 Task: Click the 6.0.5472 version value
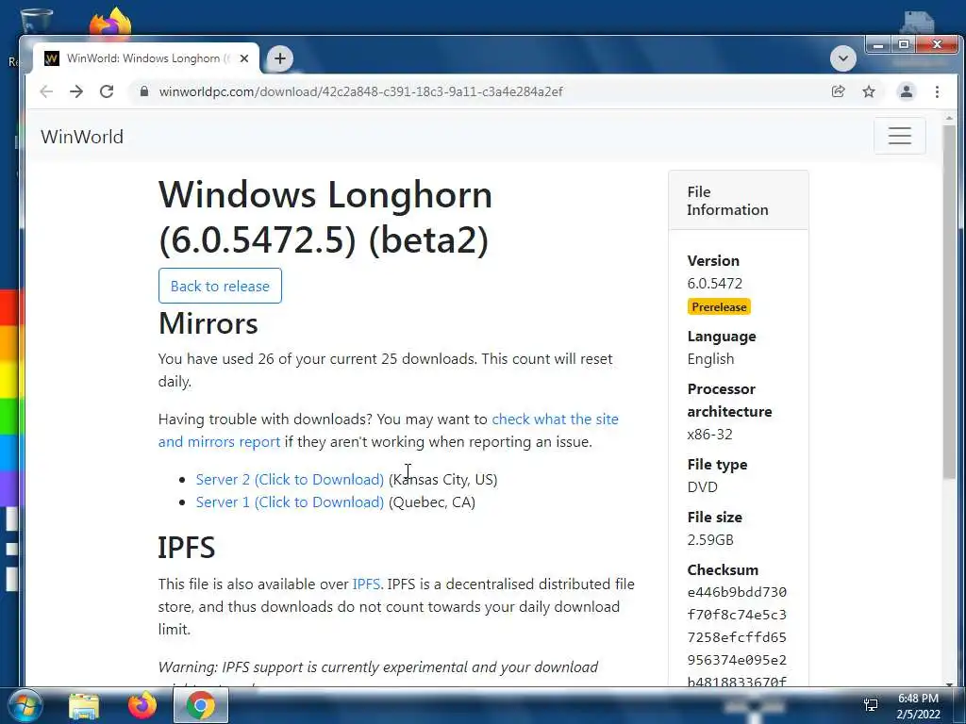tap(715, 283)
